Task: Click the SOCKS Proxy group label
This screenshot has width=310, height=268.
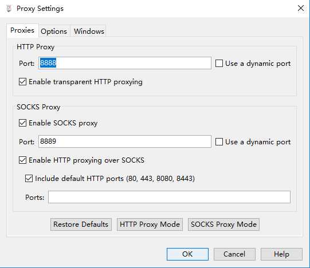Action: click(x=38, y=107)
